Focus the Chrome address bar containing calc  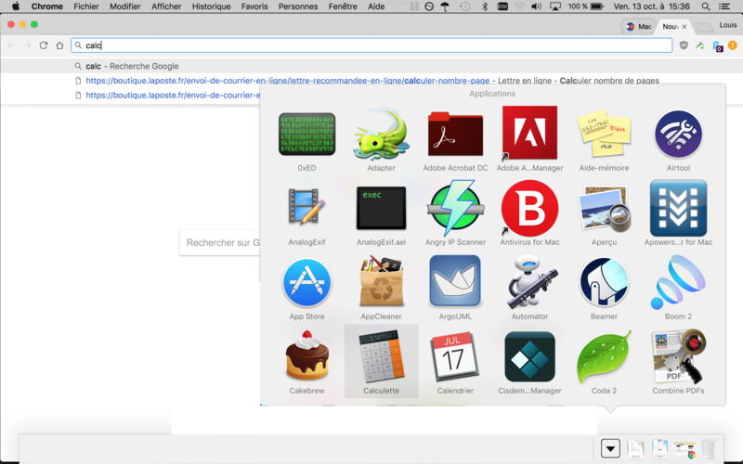tap(371, 45)
